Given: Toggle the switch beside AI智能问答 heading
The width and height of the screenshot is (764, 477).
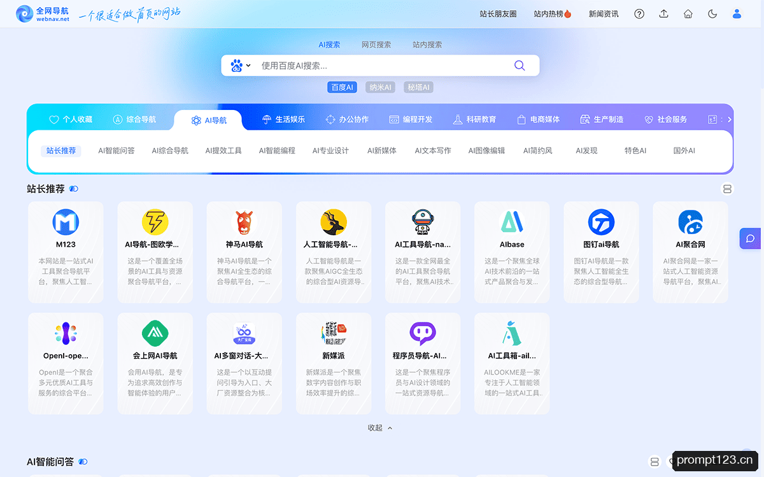Looking at the screenshot, I should click(83, 462).
